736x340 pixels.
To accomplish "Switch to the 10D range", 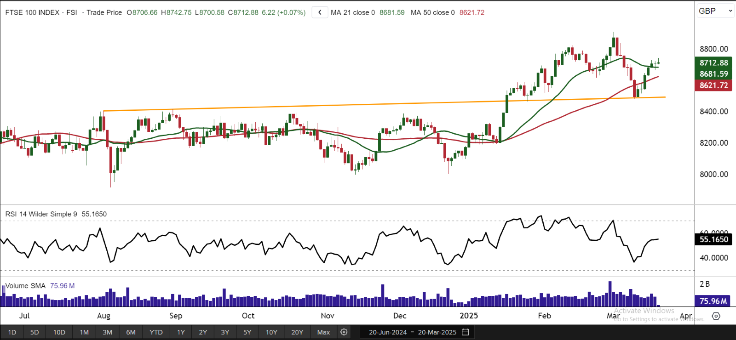I will 59,332.
